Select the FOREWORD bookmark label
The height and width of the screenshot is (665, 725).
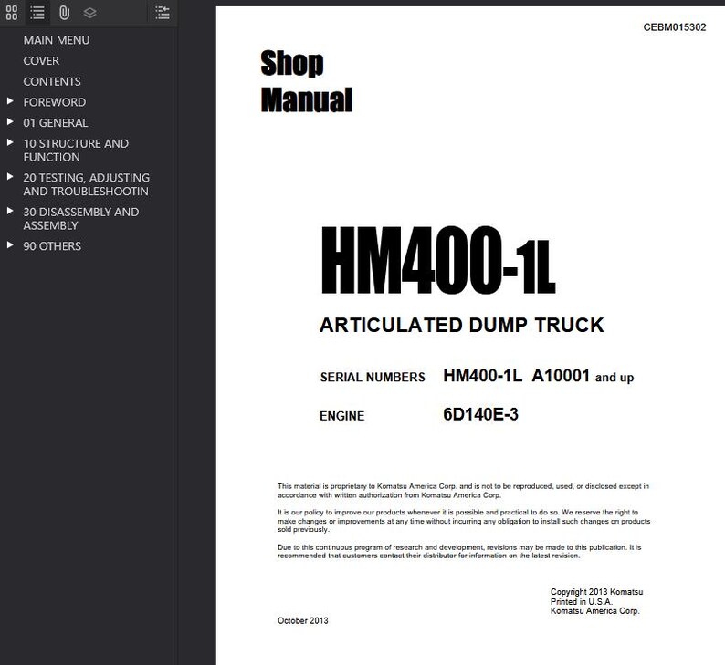pos(55,102)
